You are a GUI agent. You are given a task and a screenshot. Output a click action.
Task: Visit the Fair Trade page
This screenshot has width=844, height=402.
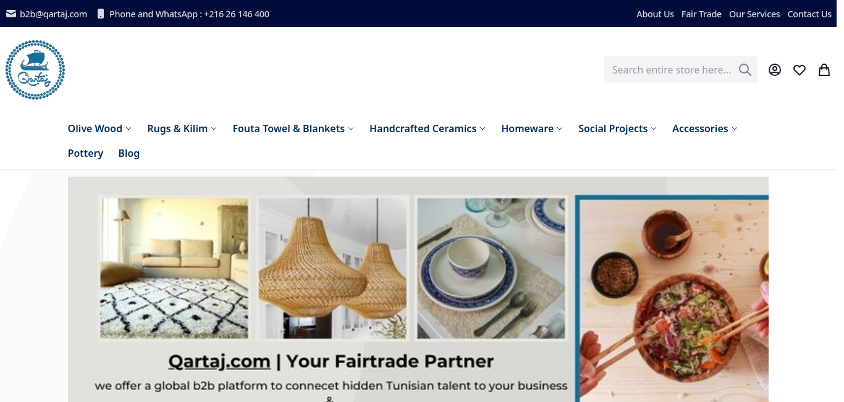pyautogui.click(x=701, y=14)
